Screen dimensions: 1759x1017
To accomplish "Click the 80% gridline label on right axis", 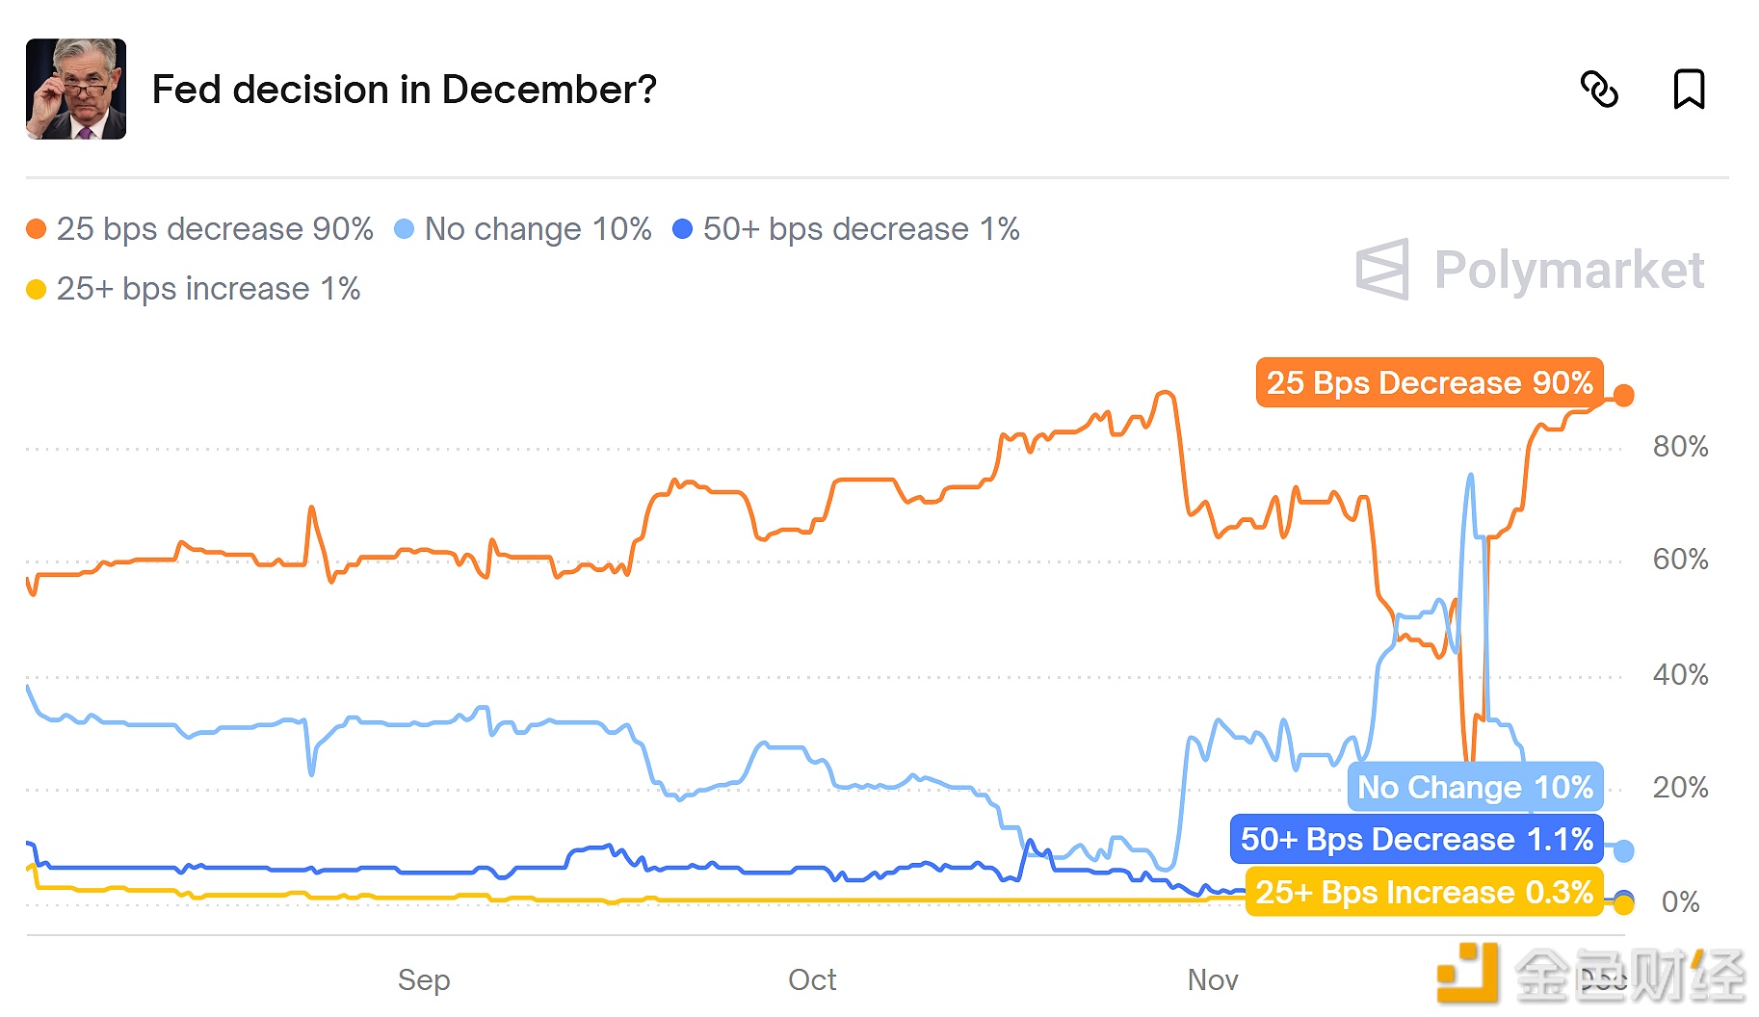I will (x=1681, y=446).
